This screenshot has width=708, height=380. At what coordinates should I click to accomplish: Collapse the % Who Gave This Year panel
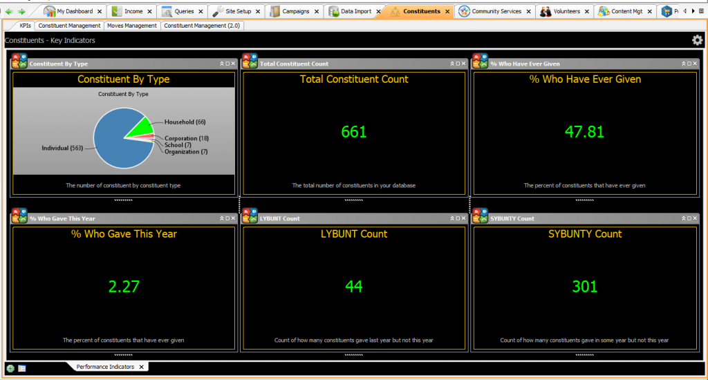click(222, 218)
